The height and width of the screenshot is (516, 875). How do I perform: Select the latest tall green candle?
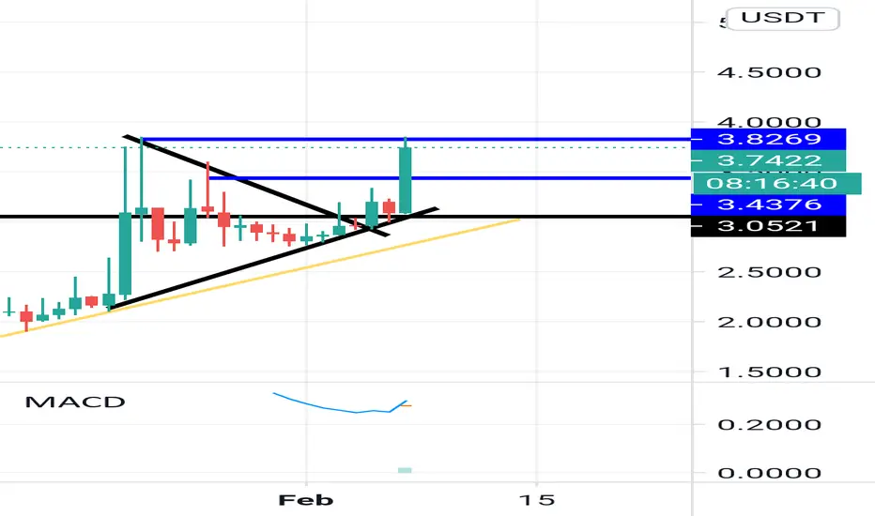point(406,179)
